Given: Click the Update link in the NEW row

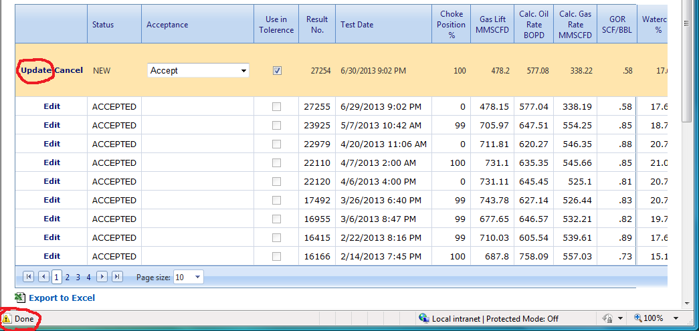Looking at the screenshot, I should pyautogui.click(x=37, y=70).
